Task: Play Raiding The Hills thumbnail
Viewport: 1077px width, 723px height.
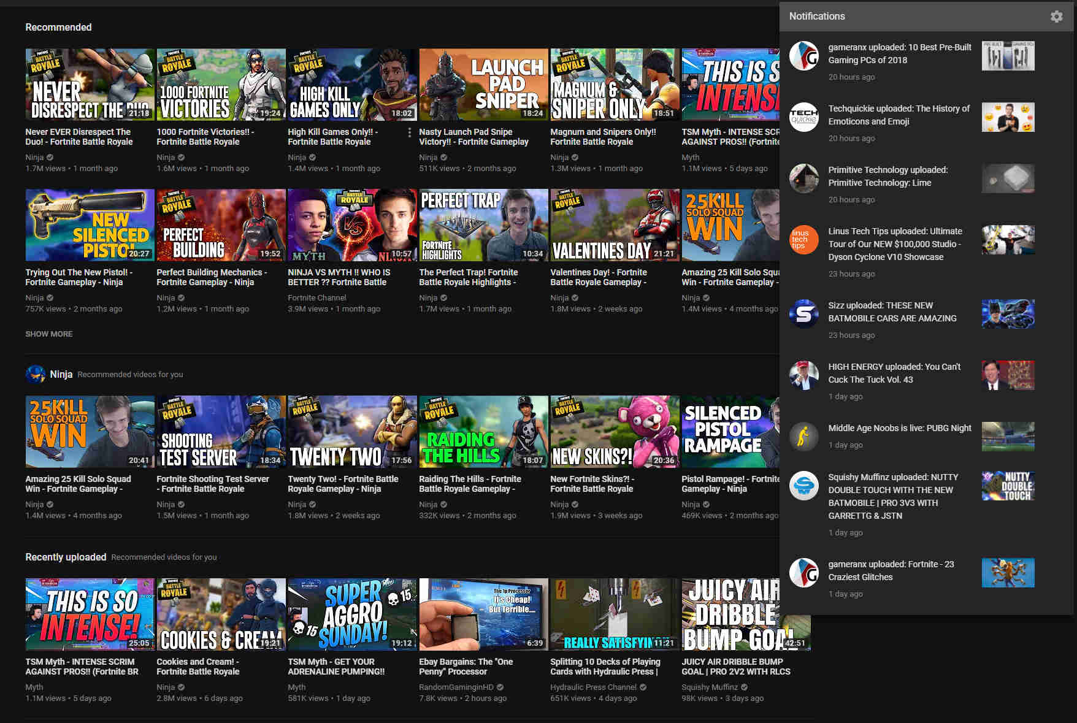Action: pyautogui.click(x=483, y=432)
